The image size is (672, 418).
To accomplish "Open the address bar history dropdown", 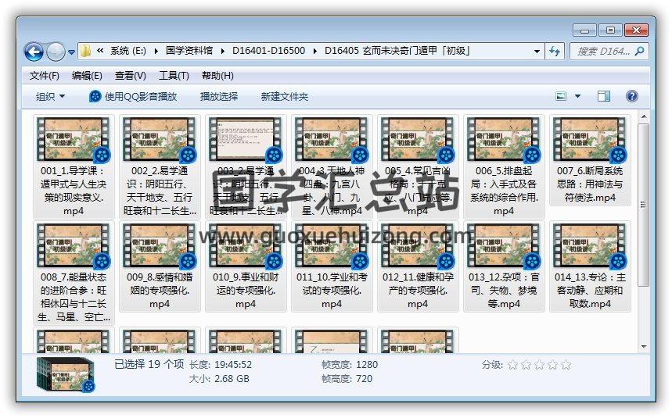I will [537, 52].
